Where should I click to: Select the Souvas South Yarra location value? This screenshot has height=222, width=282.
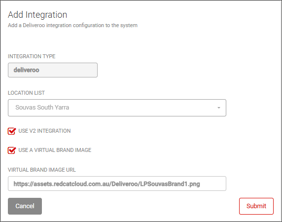(x=42, y=108)
